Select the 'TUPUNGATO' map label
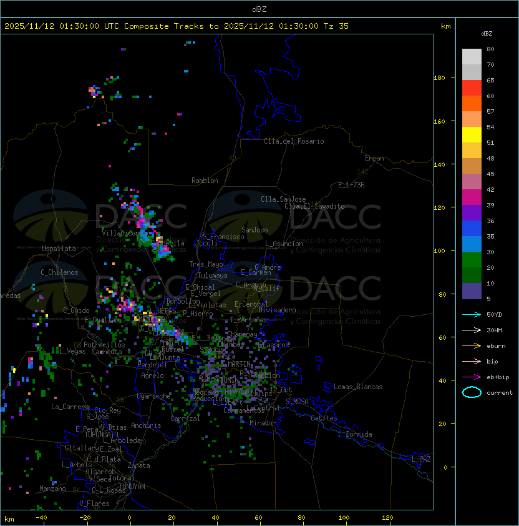Viewport: 519px width, 526px height. click(x=102, y=435)
